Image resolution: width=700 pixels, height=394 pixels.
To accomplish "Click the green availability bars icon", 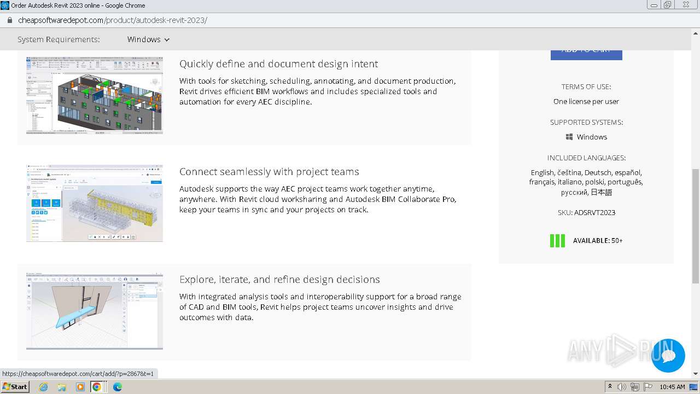I will coord(557,241).
